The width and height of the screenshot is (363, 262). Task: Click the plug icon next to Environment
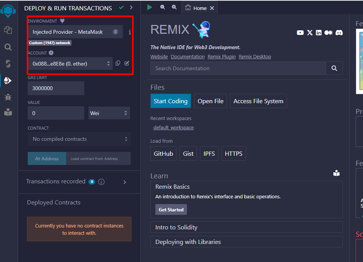(x=62, y=21)
